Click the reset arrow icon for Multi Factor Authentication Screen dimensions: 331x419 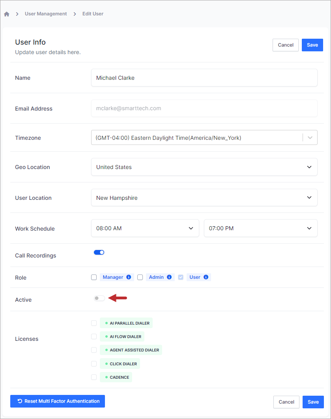[20, 401]
